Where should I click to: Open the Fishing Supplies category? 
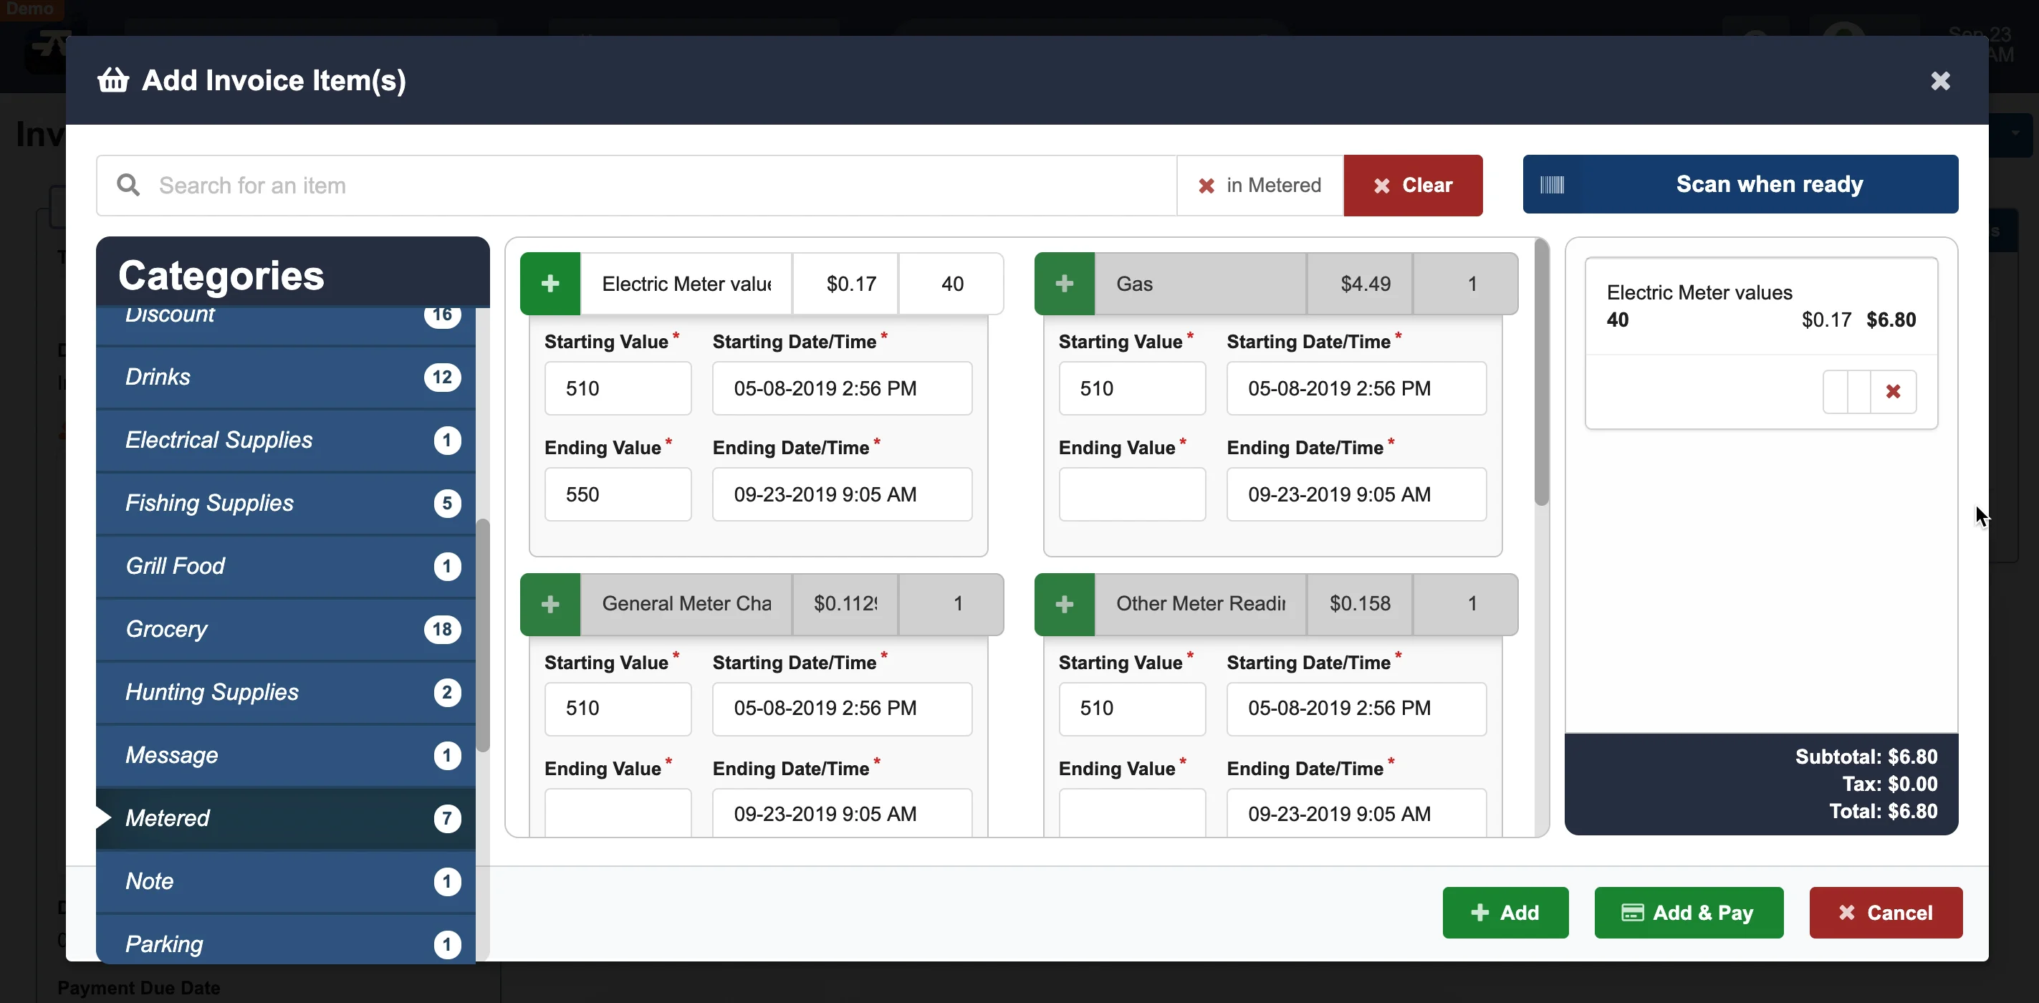click(209, 503)
